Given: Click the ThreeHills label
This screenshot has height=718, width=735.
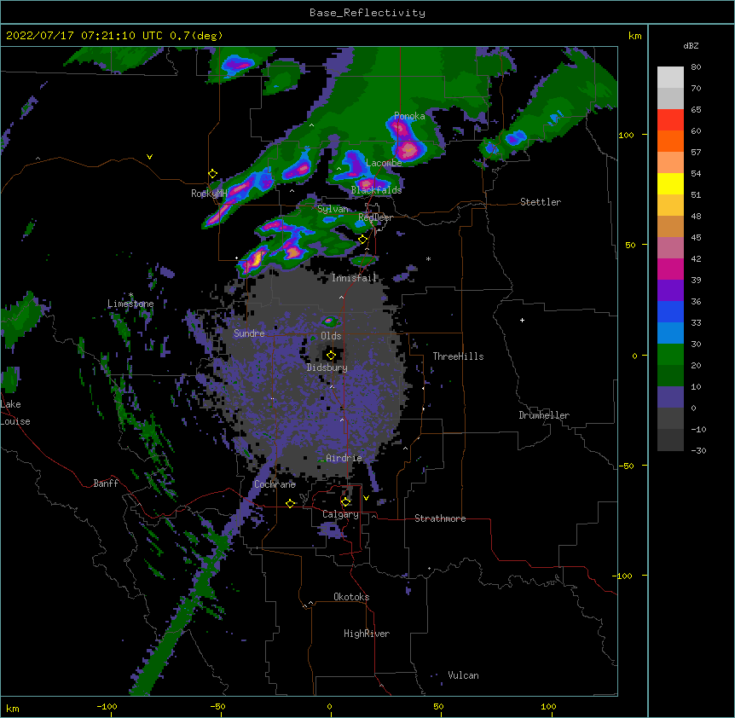Looking at the screenshot, I should coord(458,356).
